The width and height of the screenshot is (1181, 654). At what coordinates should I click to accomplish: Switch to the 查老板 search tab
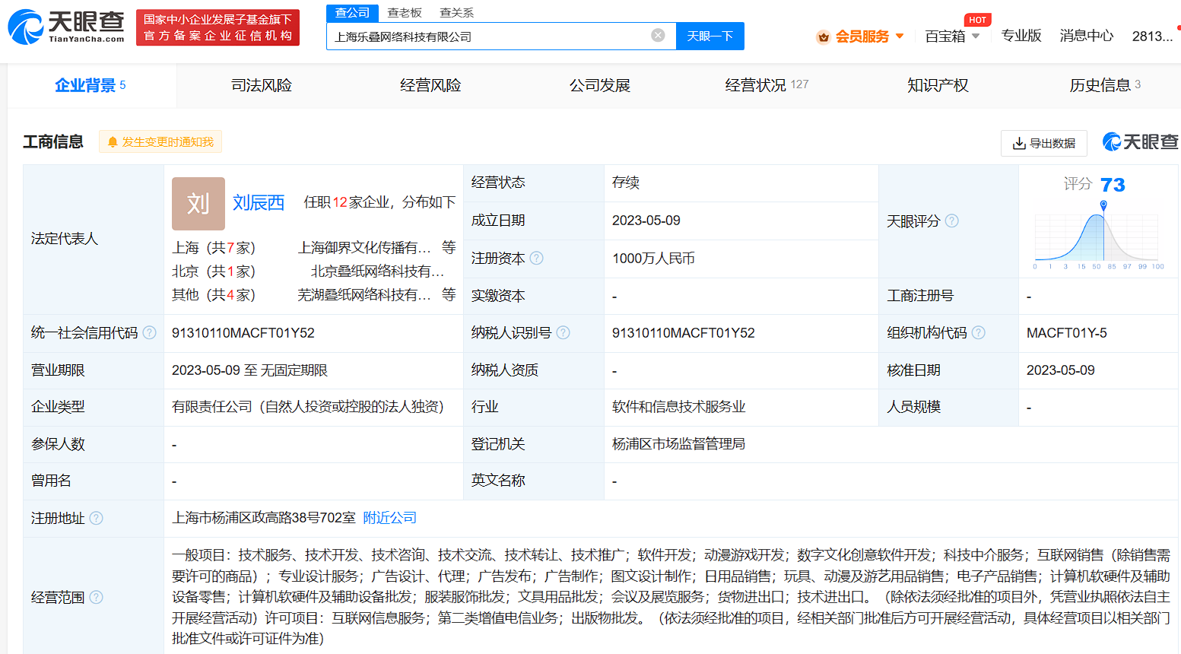[x=405, y=13]
